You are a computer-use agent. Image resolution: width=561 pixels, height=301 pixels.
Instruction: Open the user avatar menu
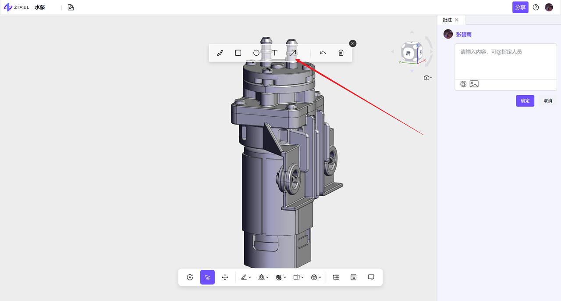549,7
